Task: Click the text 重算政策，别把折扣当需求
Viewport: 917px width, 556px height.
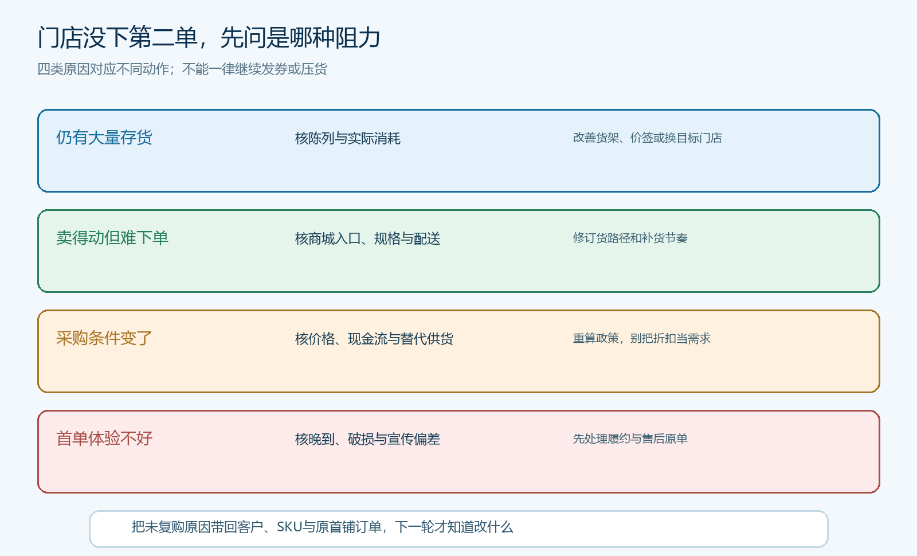Action: [x=642, y=338]
